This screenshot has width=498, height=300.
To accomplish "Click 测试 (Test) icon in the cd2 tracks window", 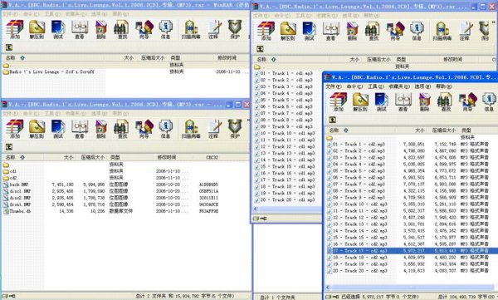I will coord(382,102).
